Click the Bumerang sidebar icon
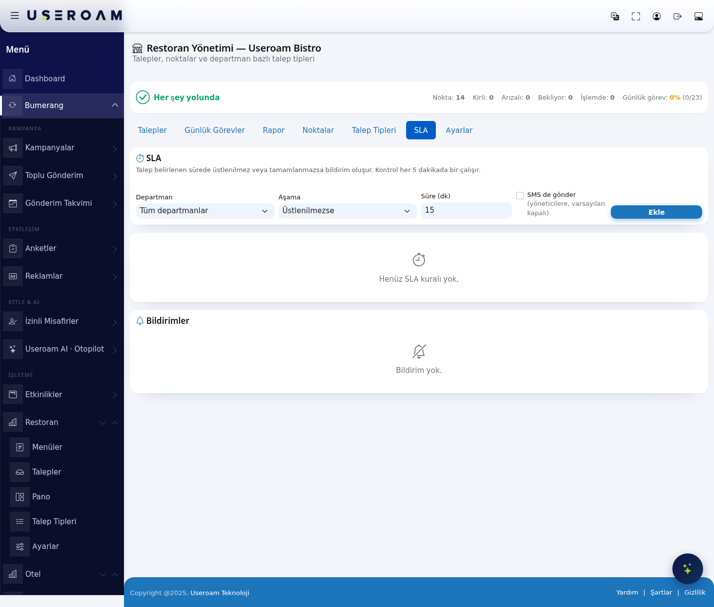Screen dimensions: 714x607 tap(12, 105)
